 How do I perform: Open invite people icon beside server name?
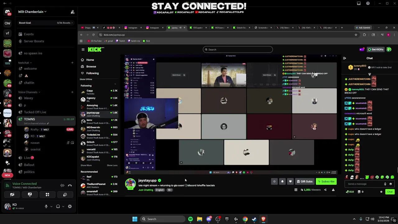pos(72,12)
